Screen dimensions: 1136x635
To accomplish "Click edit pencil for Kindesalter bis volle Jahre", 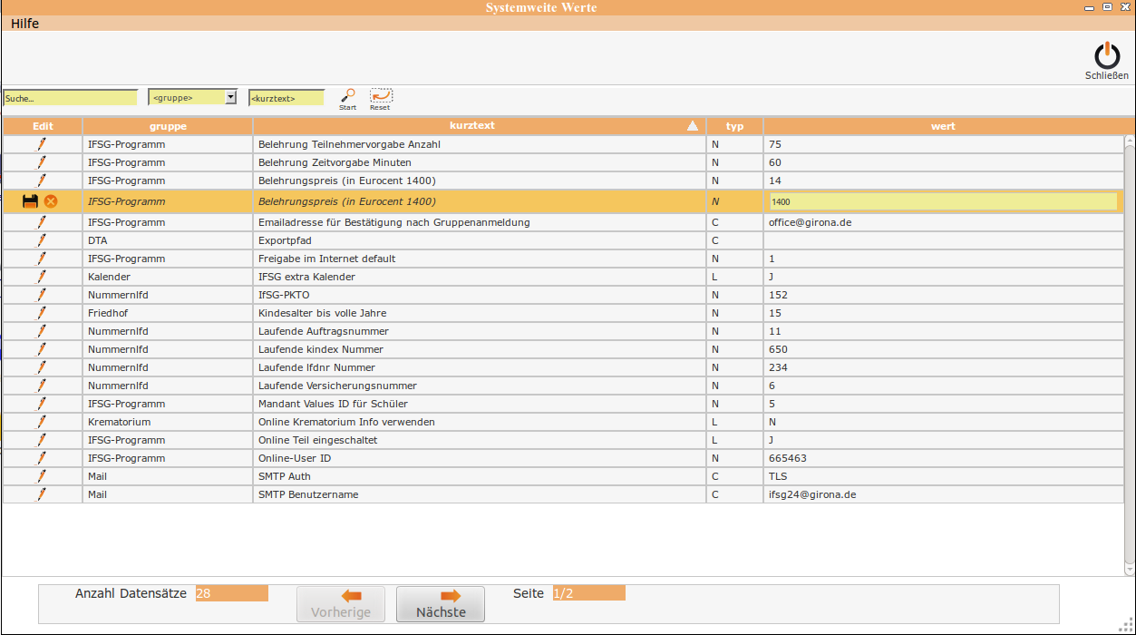I will tap(41, 313).
